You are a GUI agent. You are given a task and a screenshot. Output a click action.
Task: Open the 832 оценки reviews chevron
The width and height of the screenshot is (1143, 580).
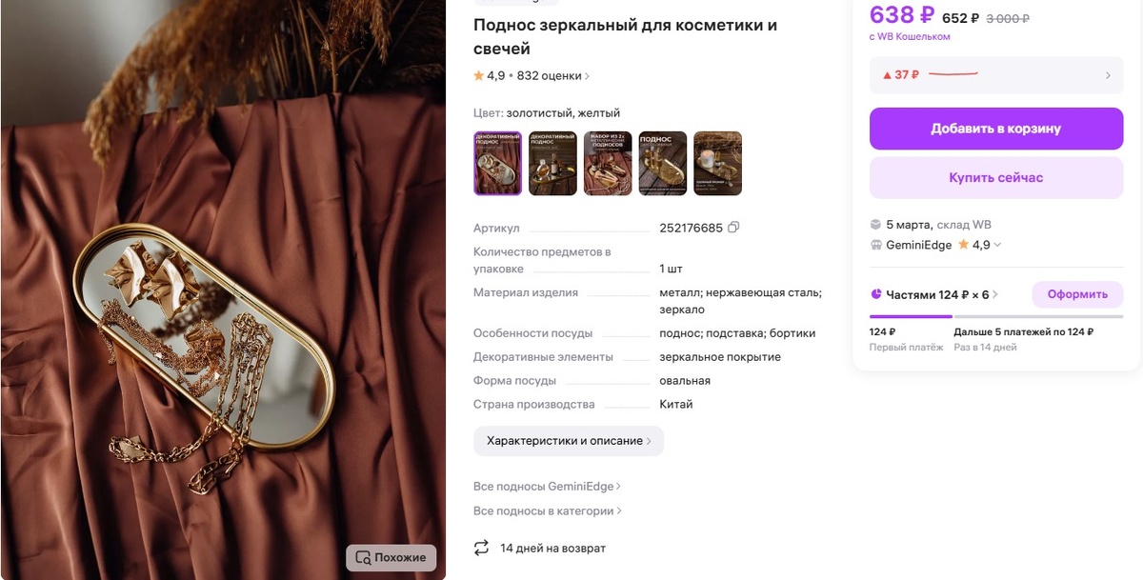587,76
